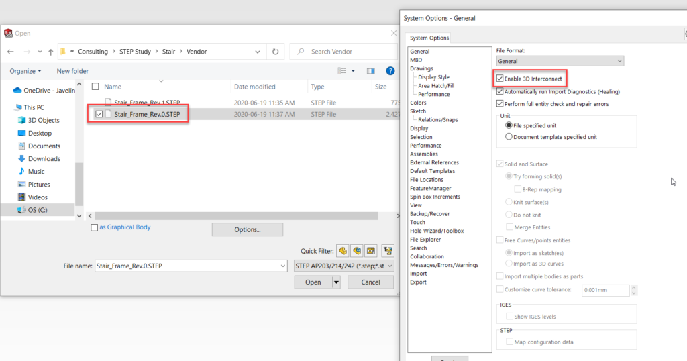Expand the Open button arrow
This screenshot has height=361, width=687.
pyautogui.click(x=337, y=282)
